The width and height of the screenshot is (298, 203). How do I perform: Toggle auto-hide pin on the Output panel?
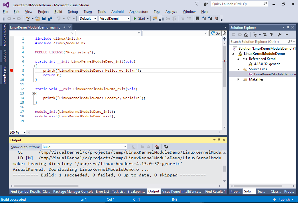tap(219, 140)
